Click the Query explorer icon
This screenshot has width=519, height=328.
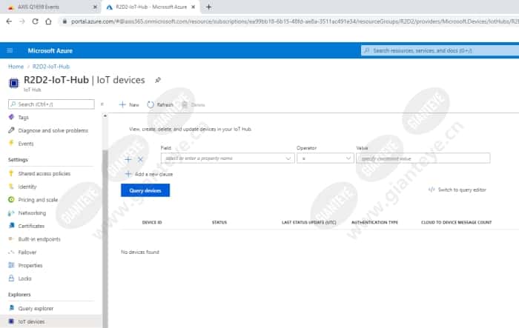(x=11, y=308)
